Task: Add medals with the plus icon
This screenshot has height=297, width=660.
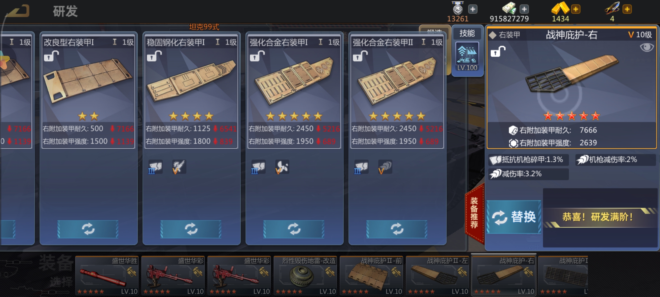Action: coord(473,9)
